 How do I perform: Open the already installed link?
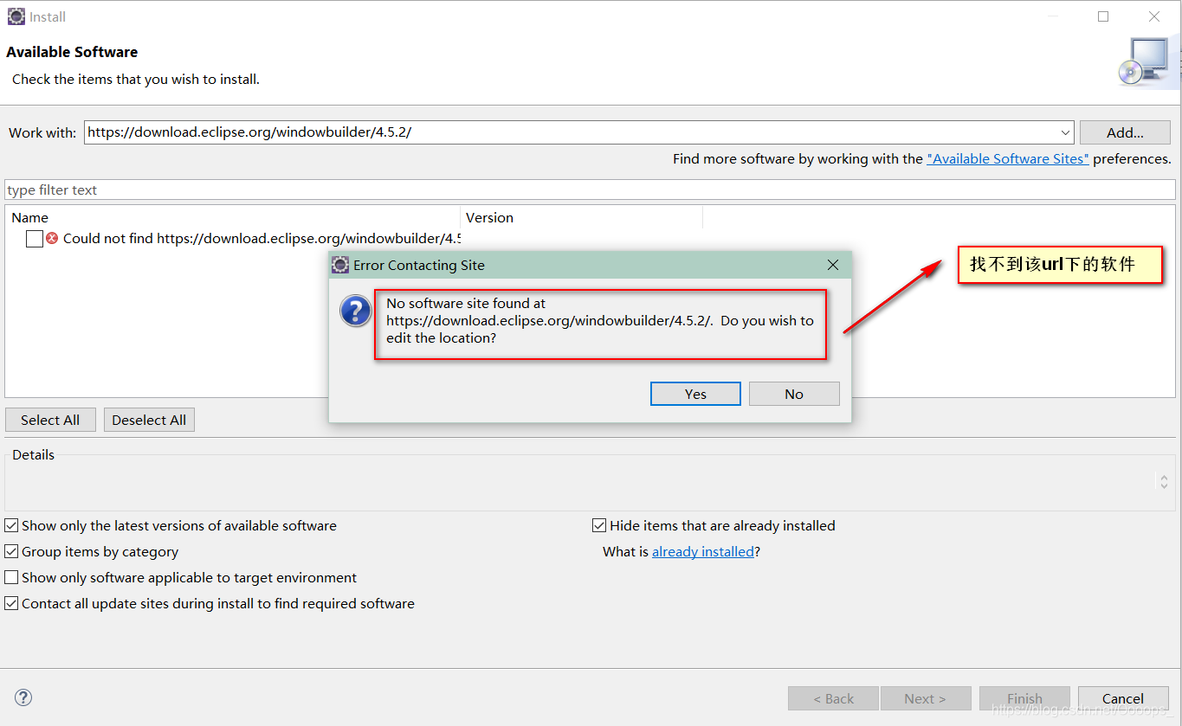pyautogui.click(x=703, y=551)
